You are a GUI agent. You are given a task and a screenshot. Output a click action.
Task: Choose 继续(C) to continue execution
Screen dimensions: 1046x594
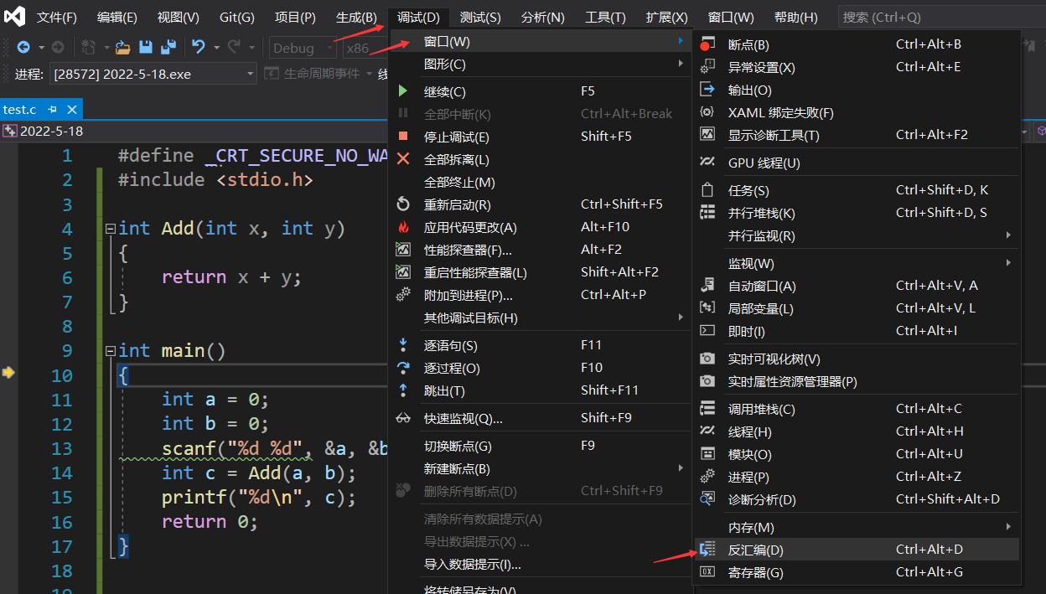point(444,91)
